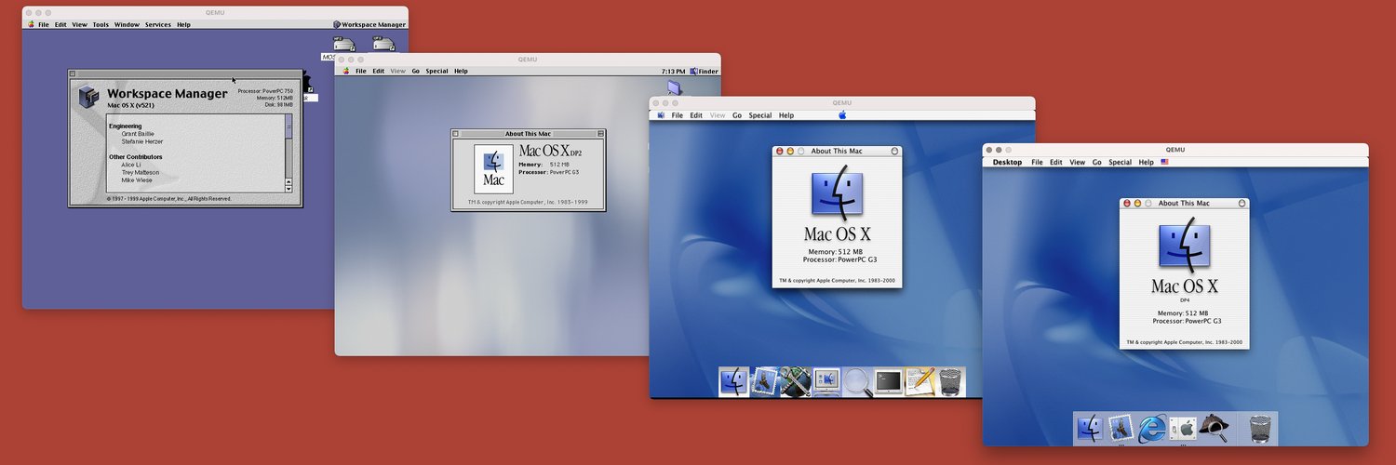Open Help menu next to the flag icon

1146,162
